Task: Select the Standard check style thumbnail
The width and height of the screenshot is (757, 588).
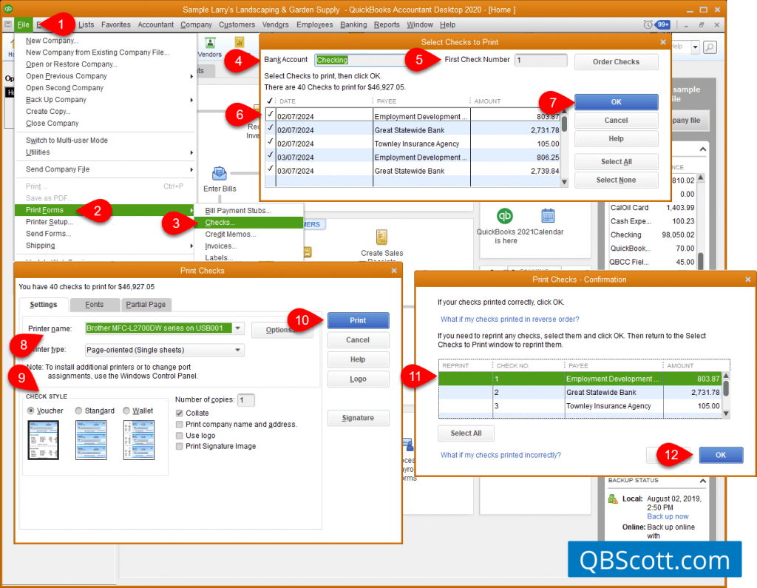Action: 91,439
